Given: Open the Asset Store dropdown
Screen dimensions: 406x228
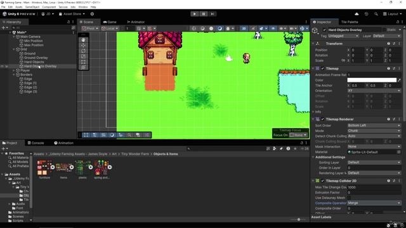Looking at the screenshot, I should [x=72, y=14].
